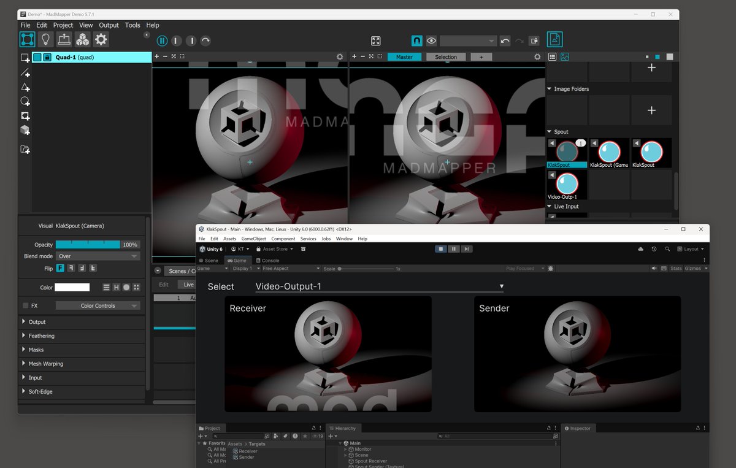
Task: Open the projector output setup icon in MadMapper
Action: pos(64,40)
